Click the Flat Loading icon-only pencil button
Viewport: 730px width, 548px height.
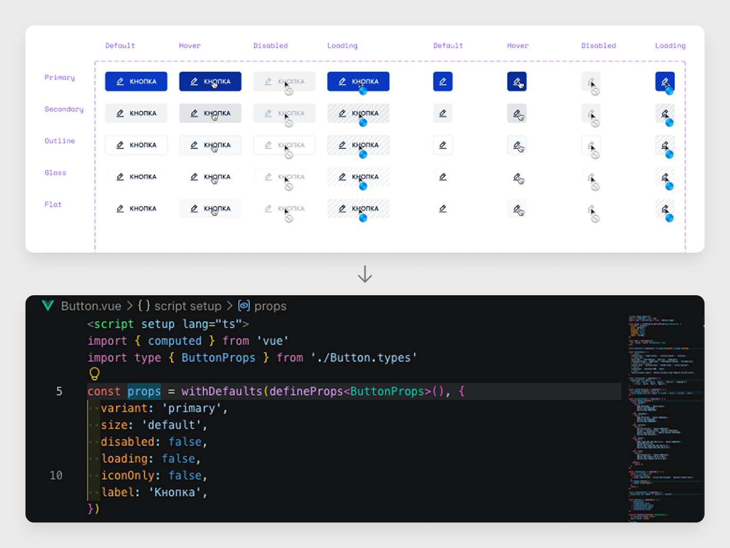pos(665,209)
